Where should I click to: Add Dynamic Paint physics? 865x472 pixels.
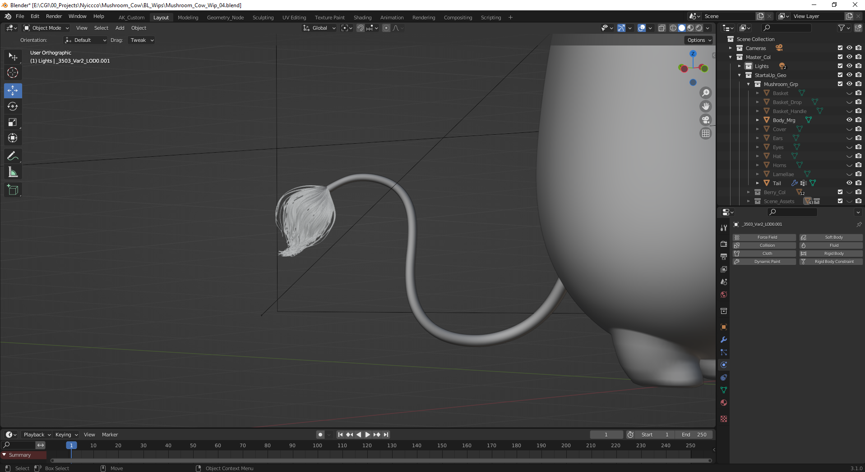click(764, 262)
